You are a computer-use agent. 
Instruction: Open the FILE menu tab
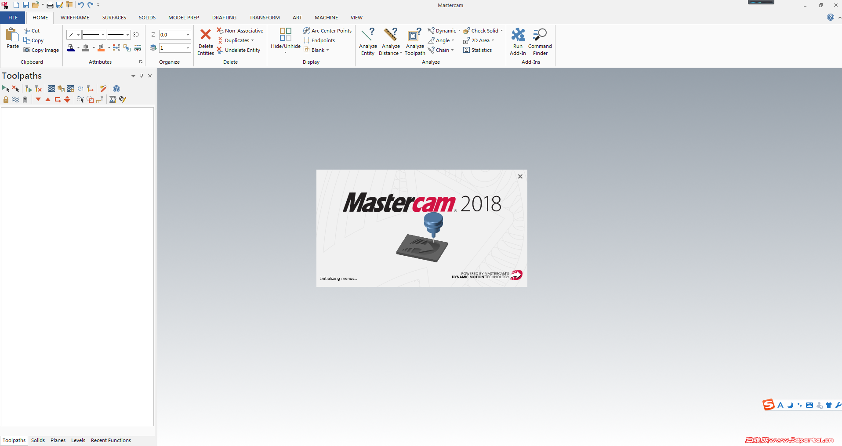[x=13, y=18]
